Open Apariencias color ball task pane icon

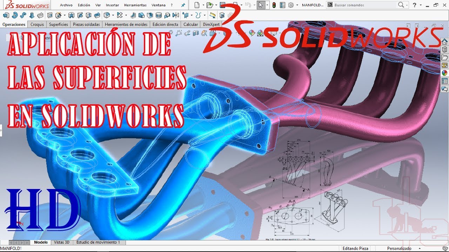[444, 73]
